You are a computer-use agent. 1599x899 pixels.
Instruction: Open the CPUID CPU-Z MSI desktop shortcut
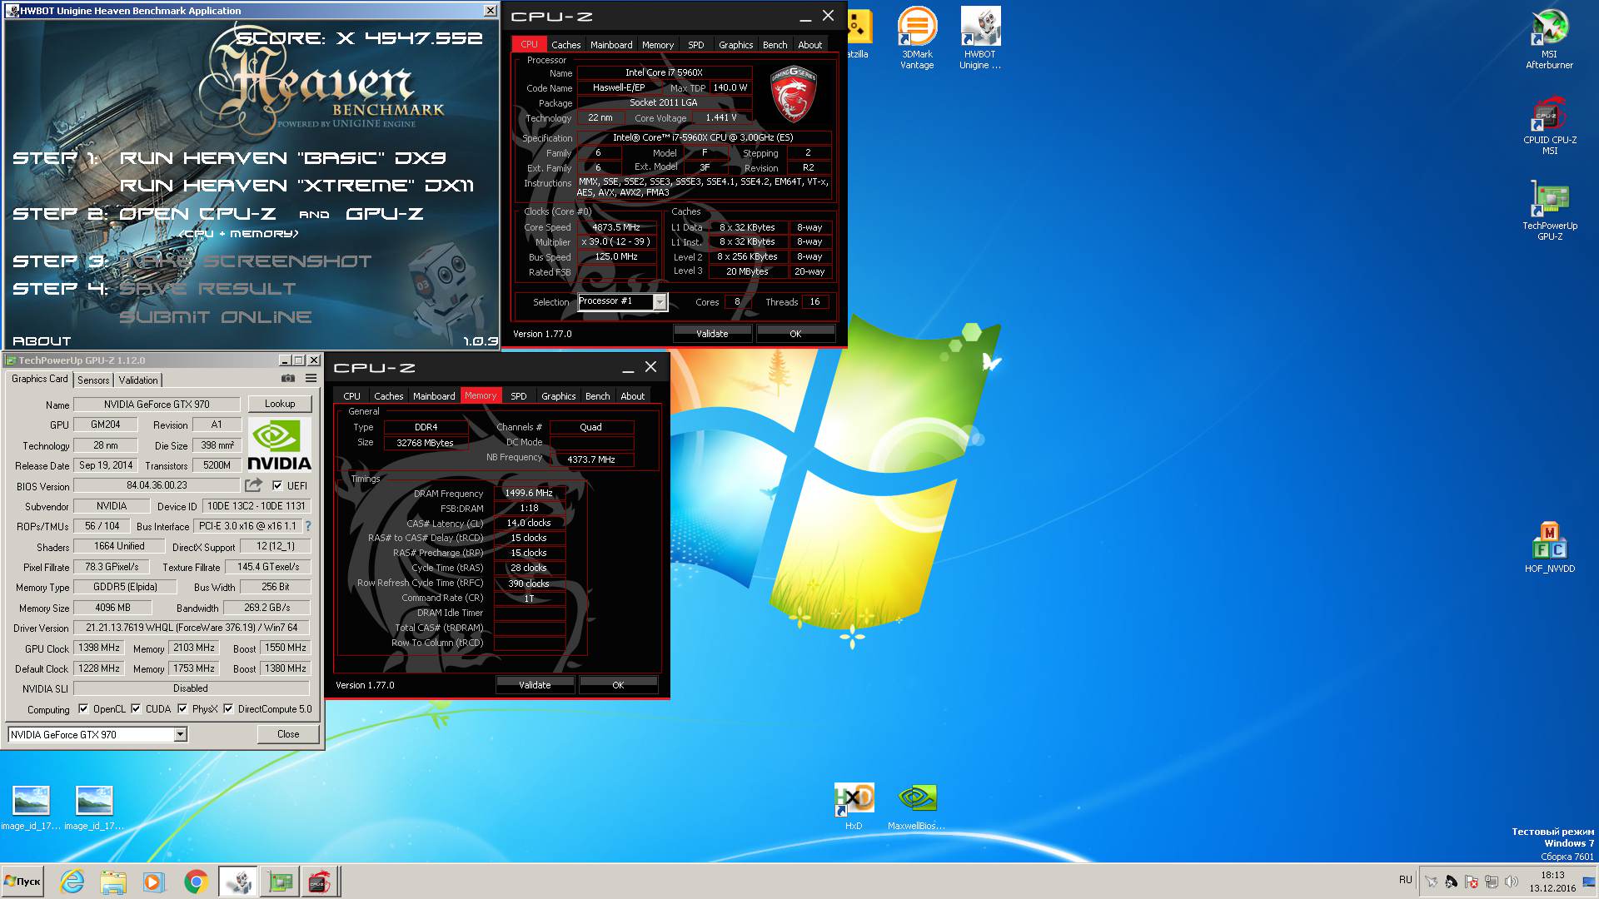(1549, 127)
